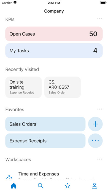
Task: Open the Open Cases KPI card
Action: 54,34
